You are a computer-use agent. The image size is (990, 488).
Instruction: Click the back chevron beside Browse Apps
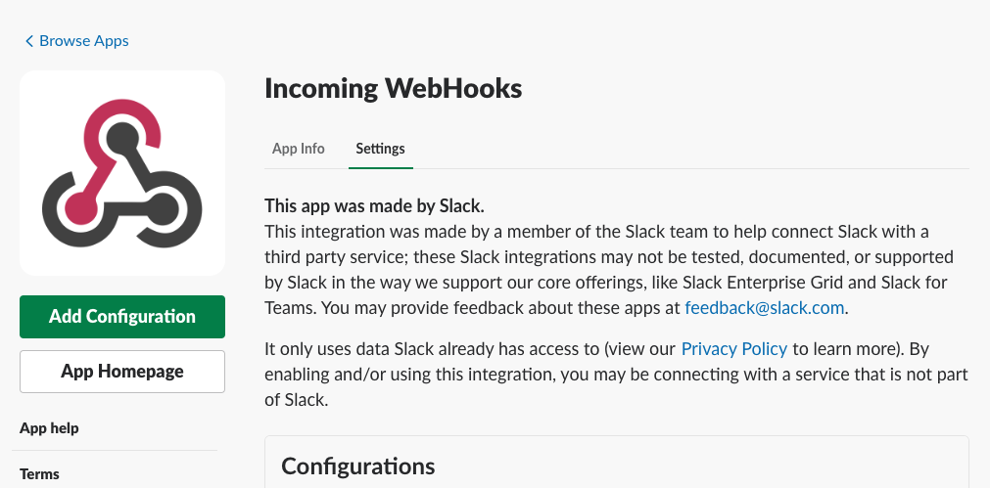pos(29,41)
